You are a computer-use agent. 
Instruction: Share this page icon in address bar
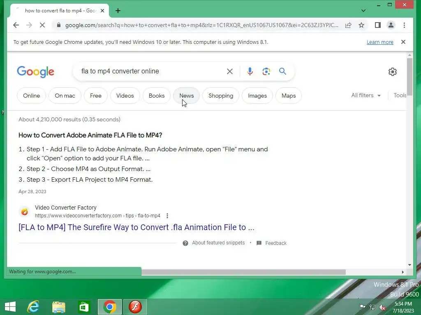[x=348, y=25]
